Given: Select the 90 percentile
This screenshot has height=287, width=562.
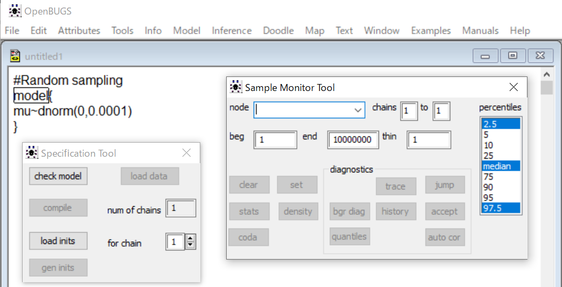Looking at the screenshot, I should click(x=500, y=187).
